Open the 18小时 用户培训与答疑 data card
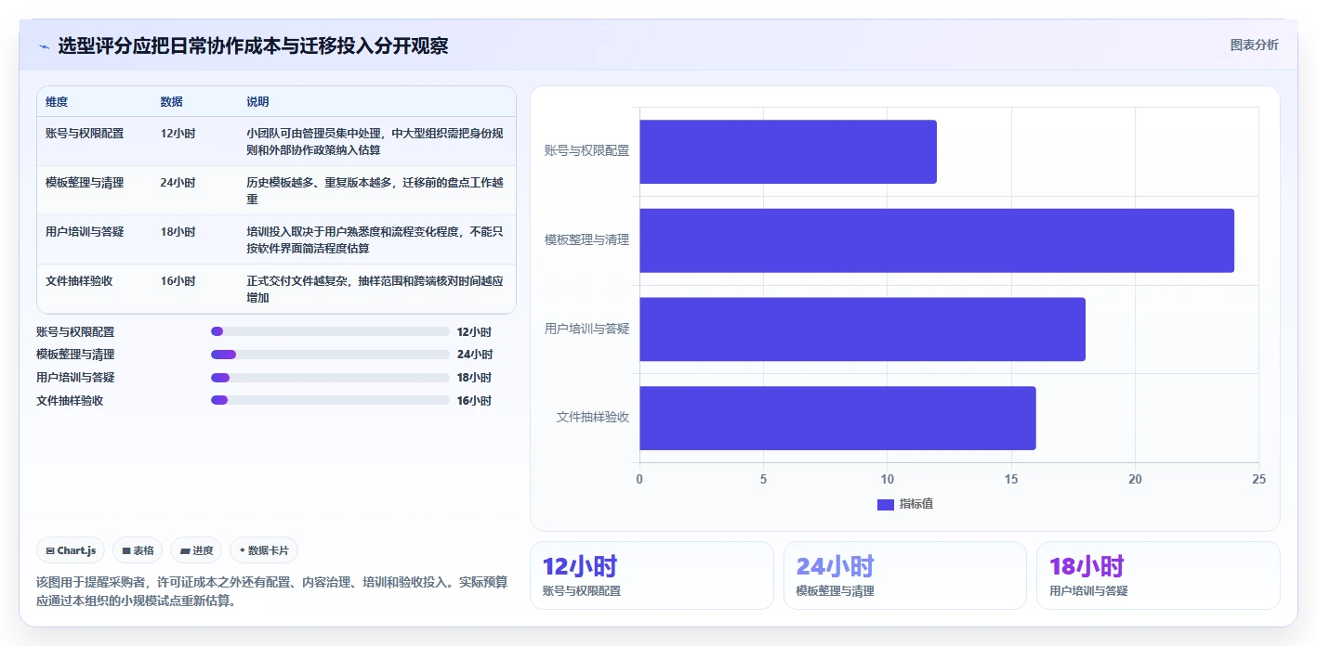Viewport: 1317px width, 646px height. pos(1158,575)
